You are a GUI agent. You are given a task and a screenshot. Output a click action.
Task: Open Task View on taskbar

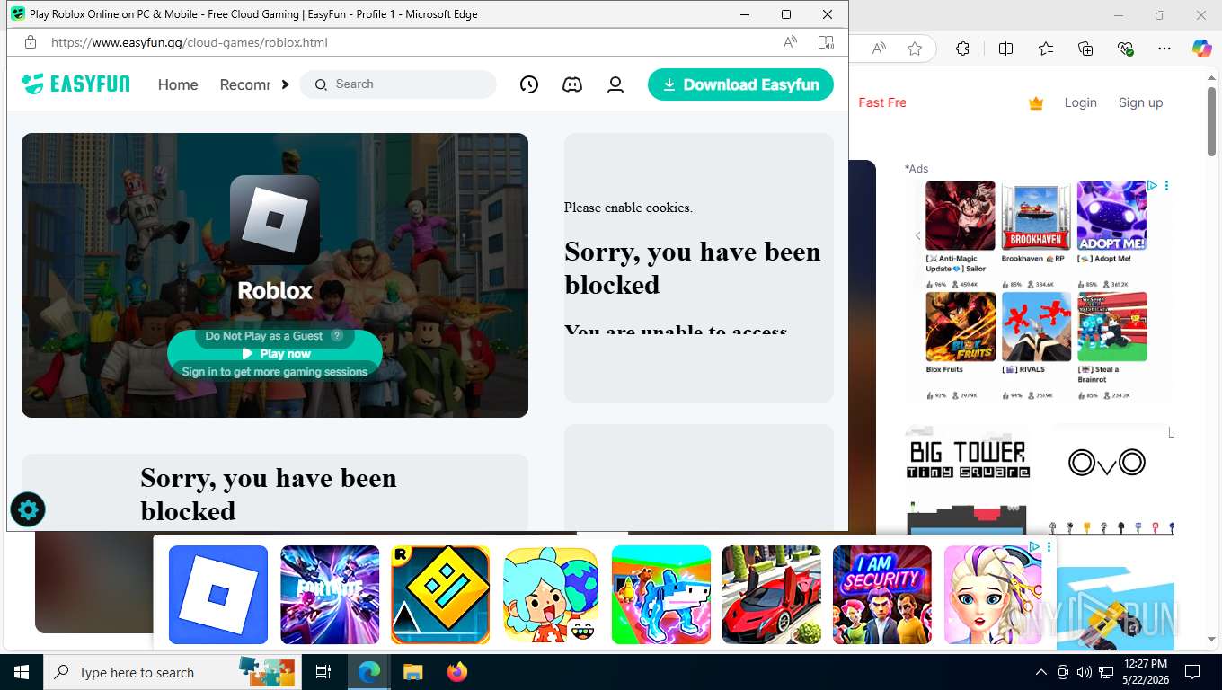[323, 672]
